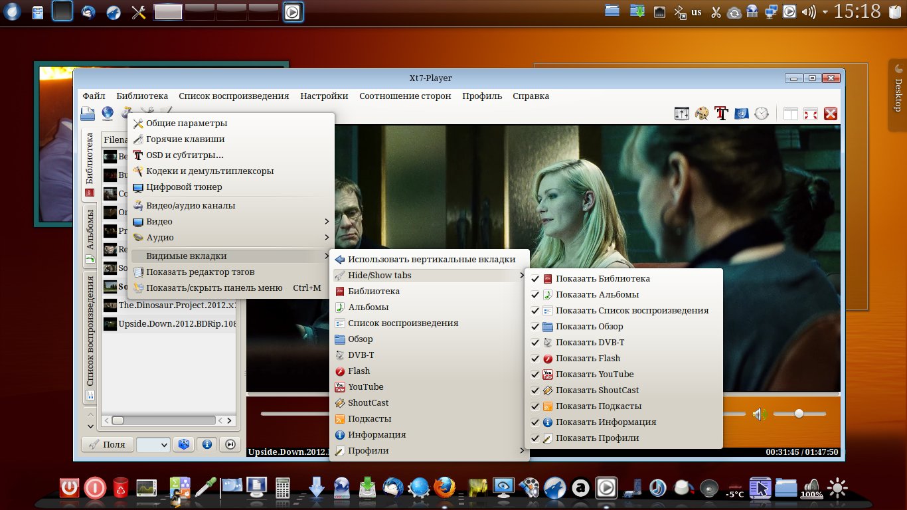907x510 pixels.
Task: Click the scissors clipboard tray icon
Action: pyautogui.click(x=716, y=11)
